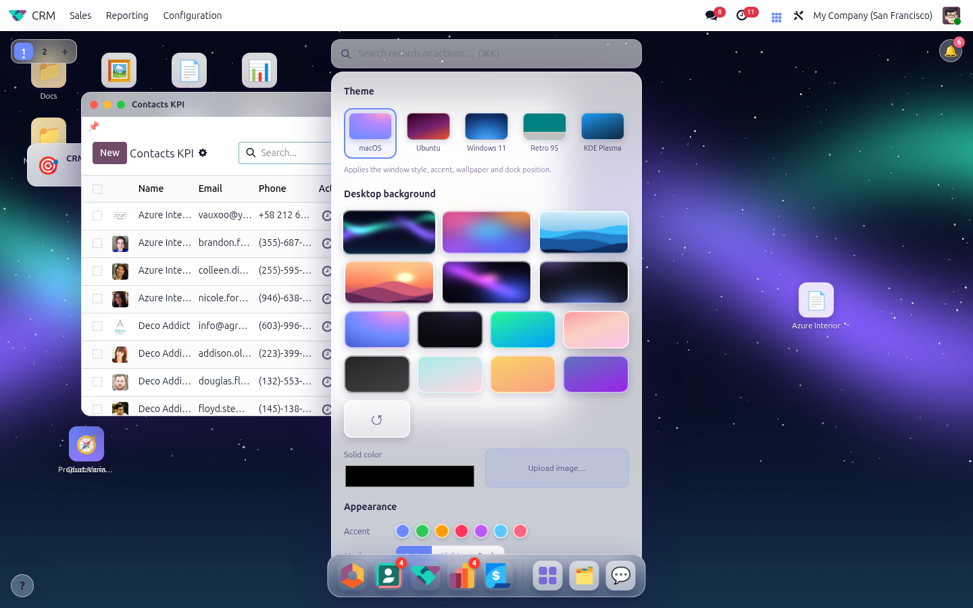Select the sunset mountains desktop background
This screenshot has height=608, width=973.
389,282
